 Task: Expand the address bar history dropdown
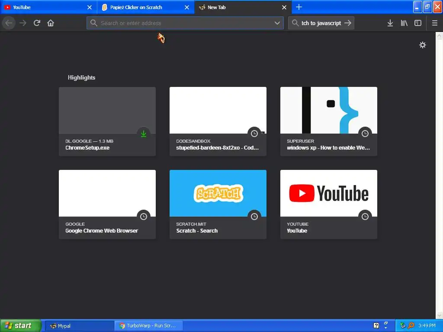(x=277, y=23)
